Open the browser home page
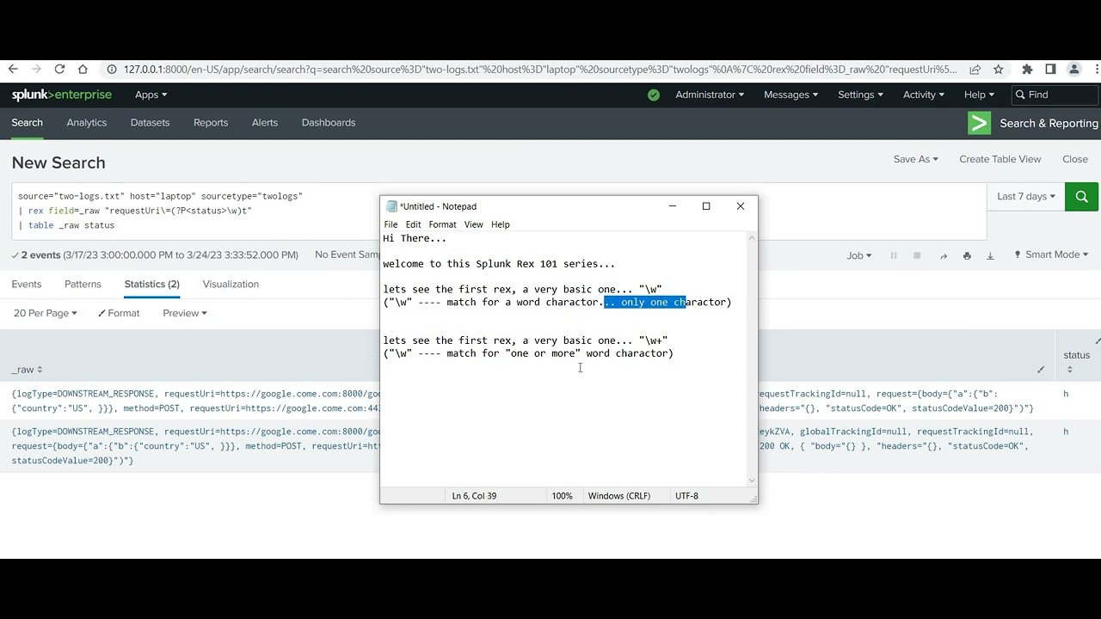 (x=83, y=70)
